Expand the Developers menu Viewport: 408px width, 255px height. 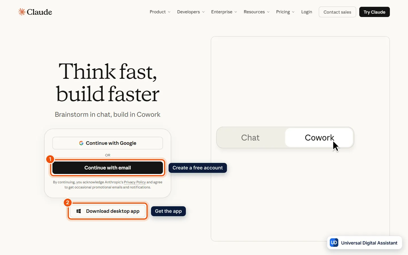(191, 12)
